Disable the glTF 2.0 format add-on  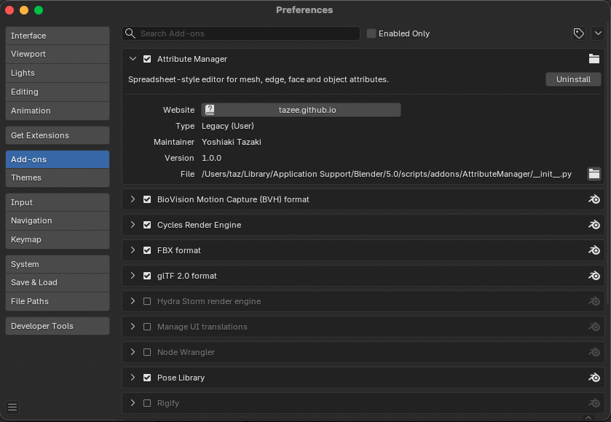click(147, 276)
